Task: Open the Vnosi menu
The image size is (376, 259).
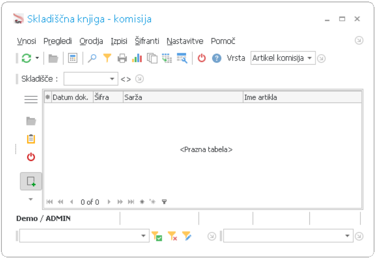Action: tap(27, 41)
